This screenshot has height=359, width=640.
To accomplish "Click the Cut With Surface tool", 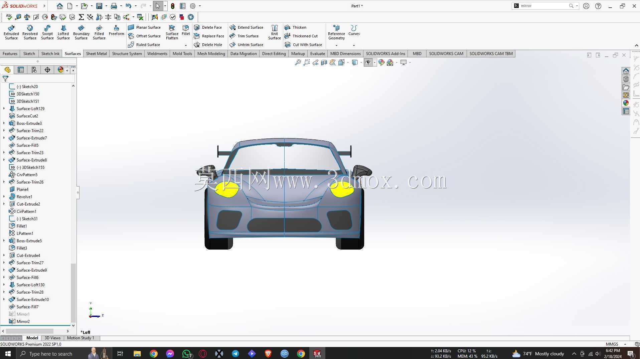I will pyautogui.click(x=303, y=45).
